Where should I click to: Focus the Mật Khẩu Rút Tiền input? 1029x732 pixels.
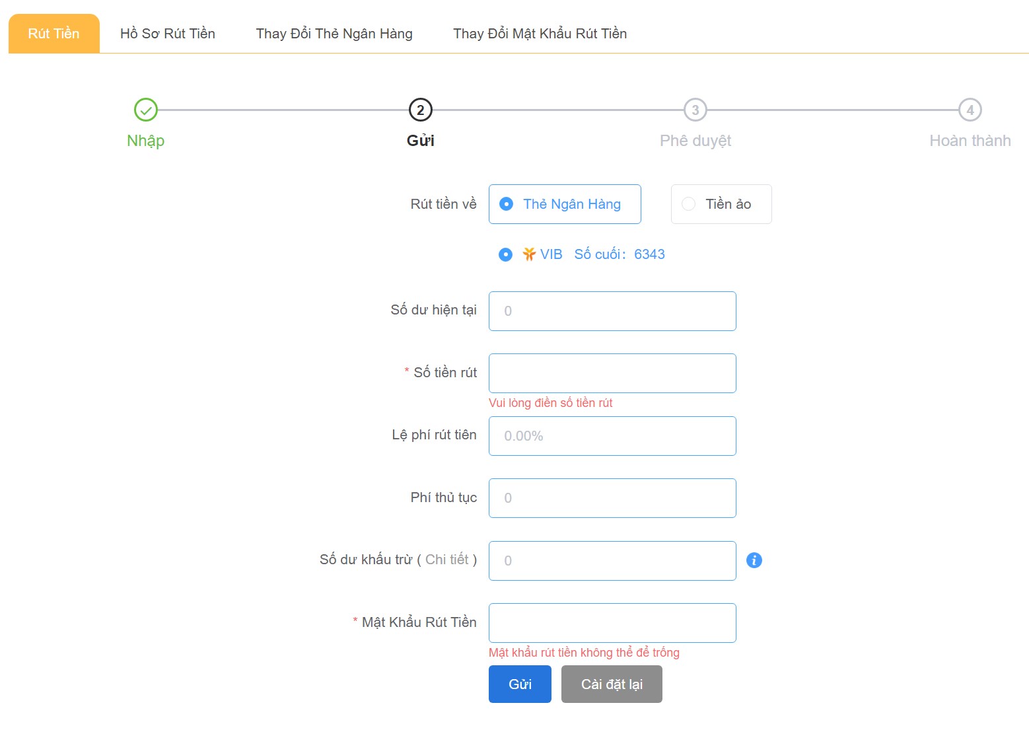coord(612,623)
